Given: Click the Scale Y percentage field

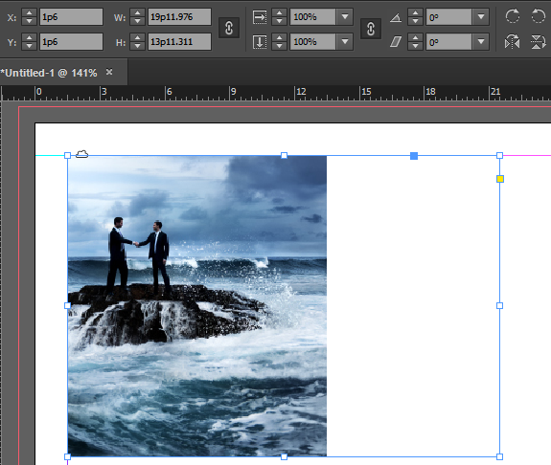Looking at the screenshot, I should (x=312, y=42).
